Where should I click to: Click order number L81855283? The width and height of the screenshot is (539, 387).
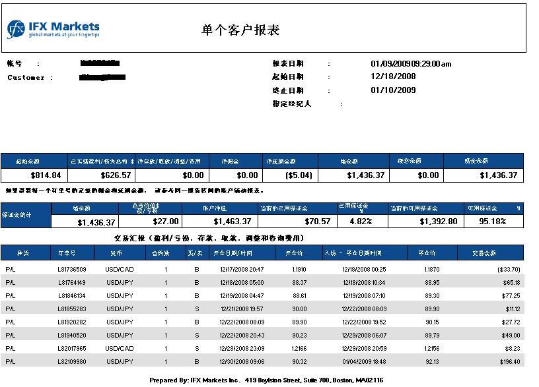point(72,309)
